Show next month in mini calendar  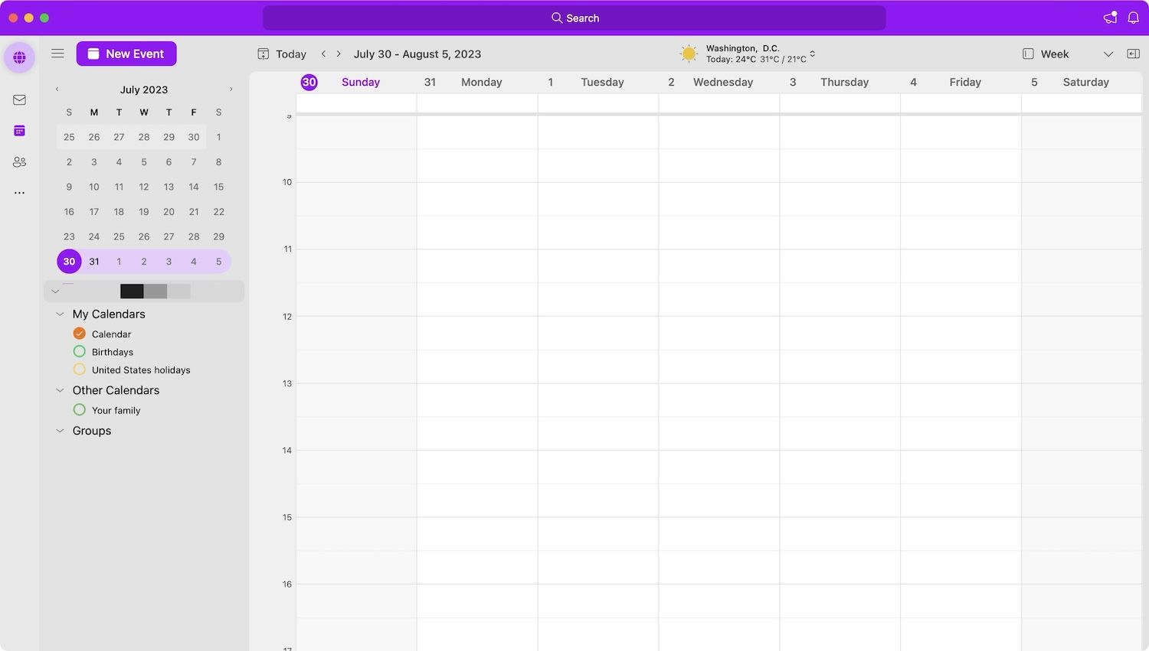coord(231,90)
